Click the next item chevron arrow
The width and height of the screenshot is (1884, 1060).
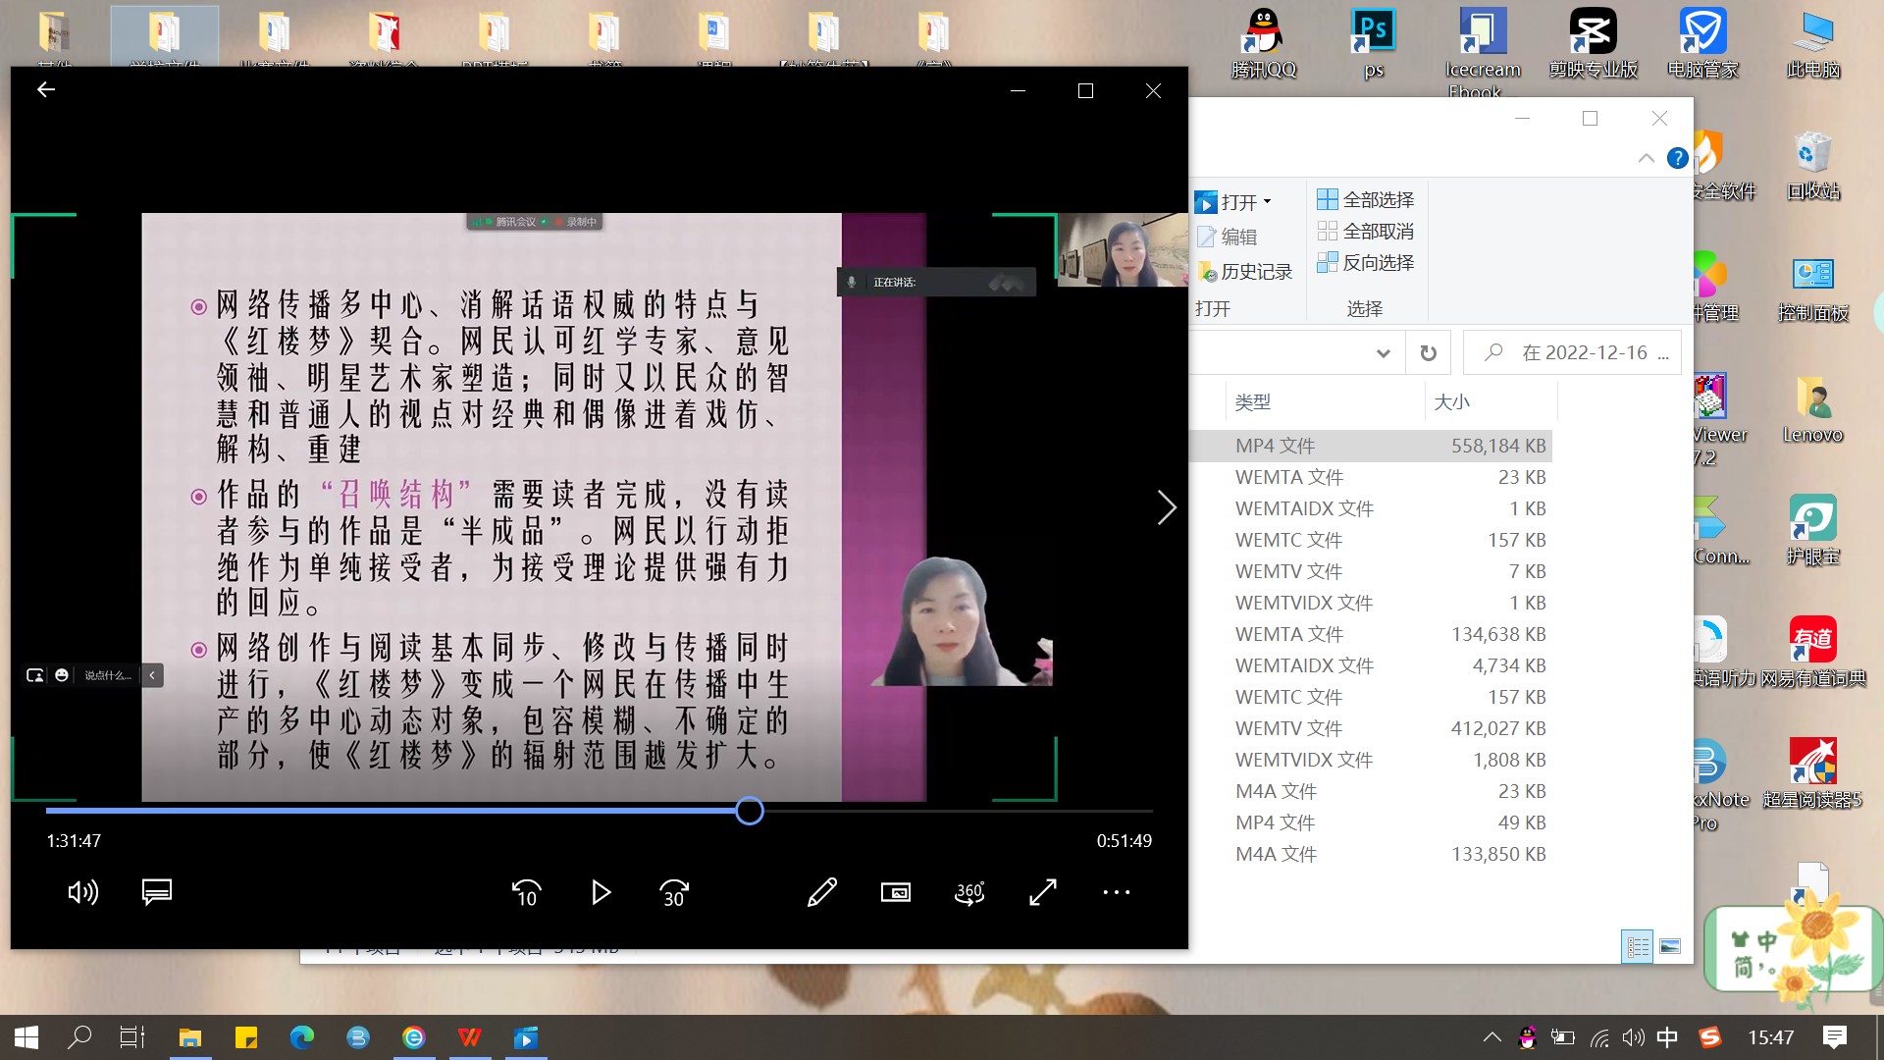(1166, 507)
